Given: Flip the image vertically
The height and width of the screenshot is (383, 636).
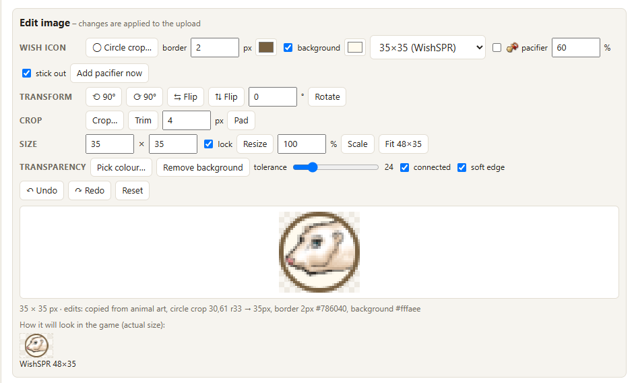Looking at the screenshot, I should (226, 96).
